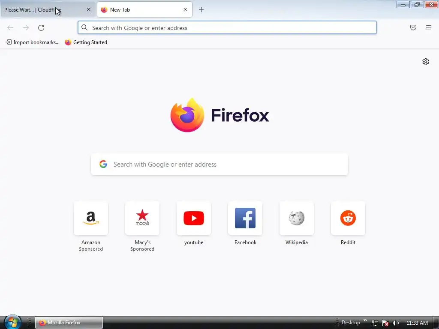Open the Windows Start orb
The width and height of the screenshot is (439, 329).
[12, 322]
